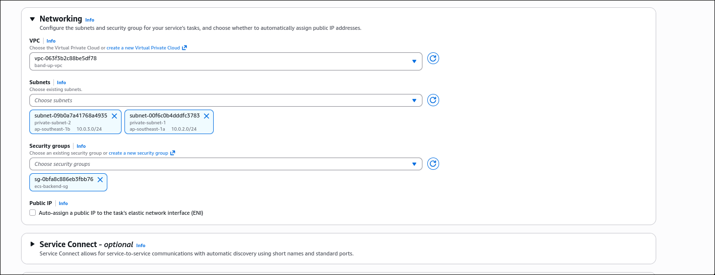Open the Choose security groups dropdown
This screenshot has width=715, height=275.
click(225, 164)
